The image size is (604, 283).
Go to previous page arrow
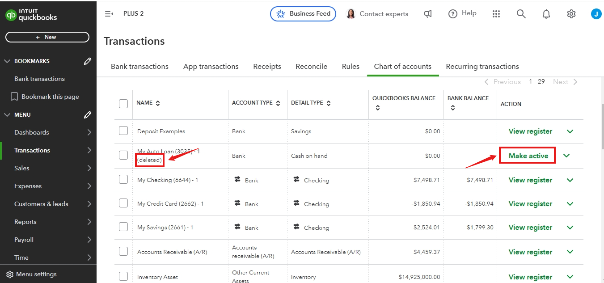pyautogui.click(x=487, y=82)
